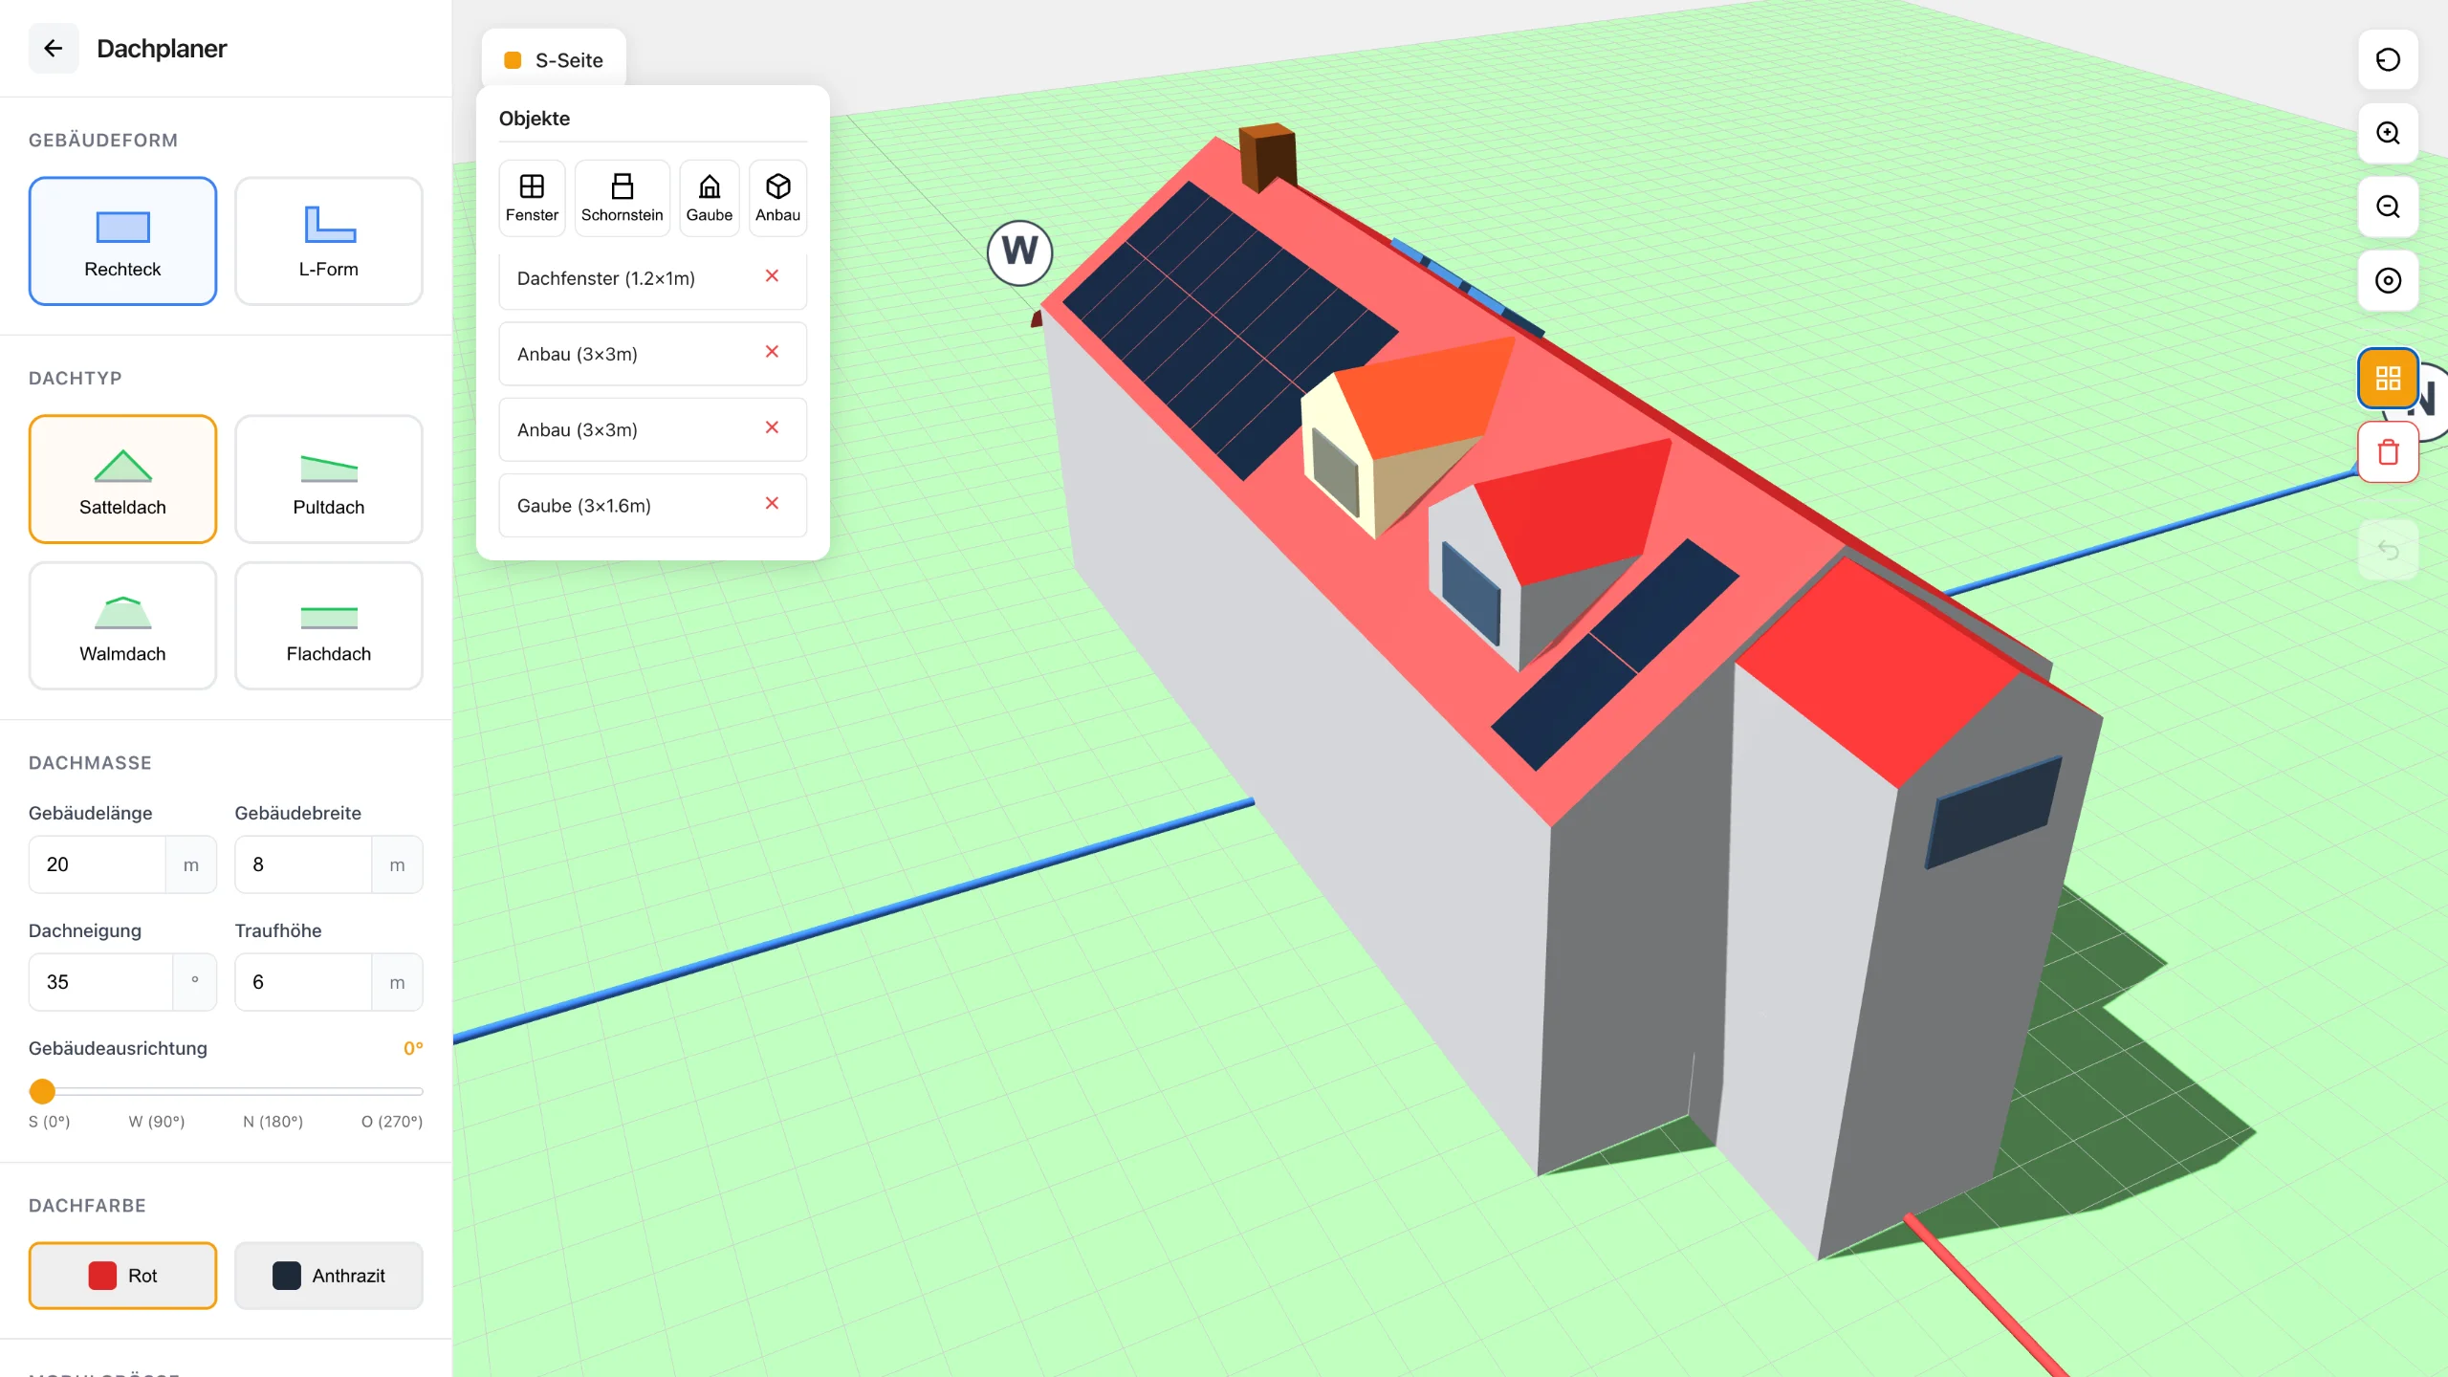Select the Gaube (3×1.6m) list item
Viewport: 2448px width, 1377px height.
pyautogui.click(x=653, y=506)
